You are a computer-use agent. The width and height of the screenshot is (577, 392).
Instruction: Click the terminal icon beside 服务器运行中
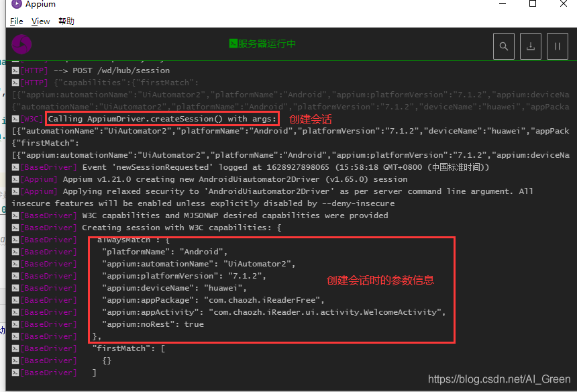tap(233, 44)
